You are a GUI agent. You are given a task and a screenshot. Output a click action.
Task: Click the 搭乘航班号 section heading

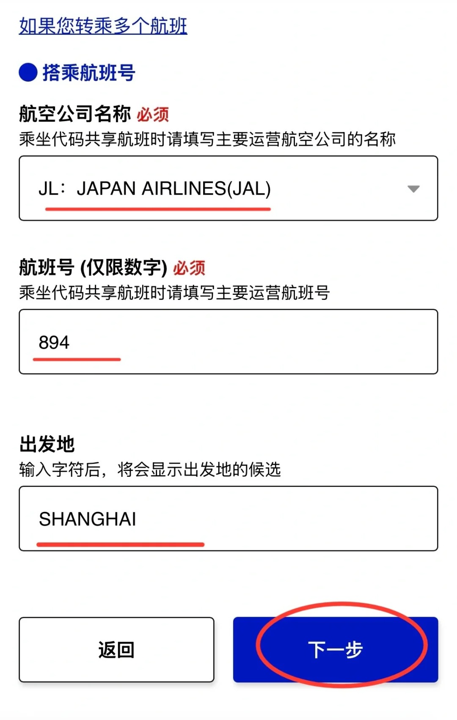point(89,73)
